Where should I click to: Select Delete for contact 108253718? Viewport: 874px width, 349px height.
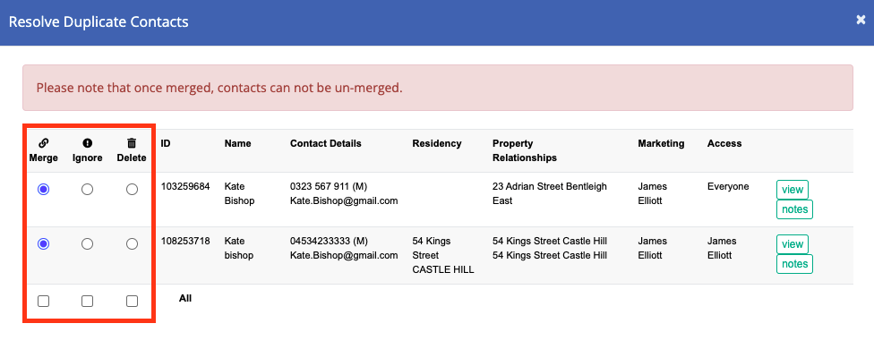[x=132, y=243]
